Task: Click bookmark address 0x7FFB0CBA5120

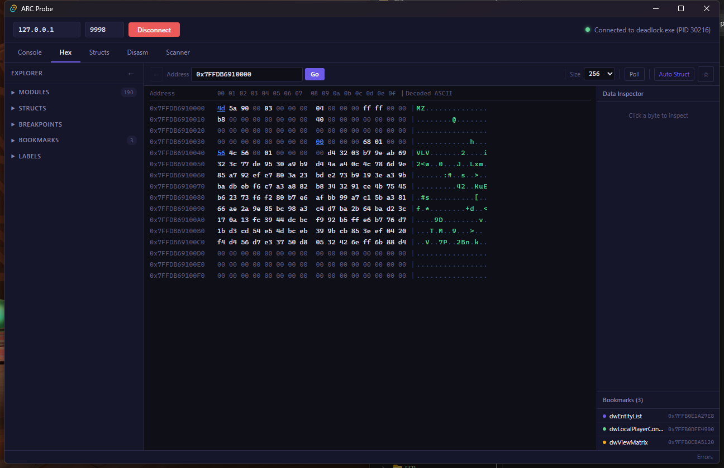Action: point(691,442)
